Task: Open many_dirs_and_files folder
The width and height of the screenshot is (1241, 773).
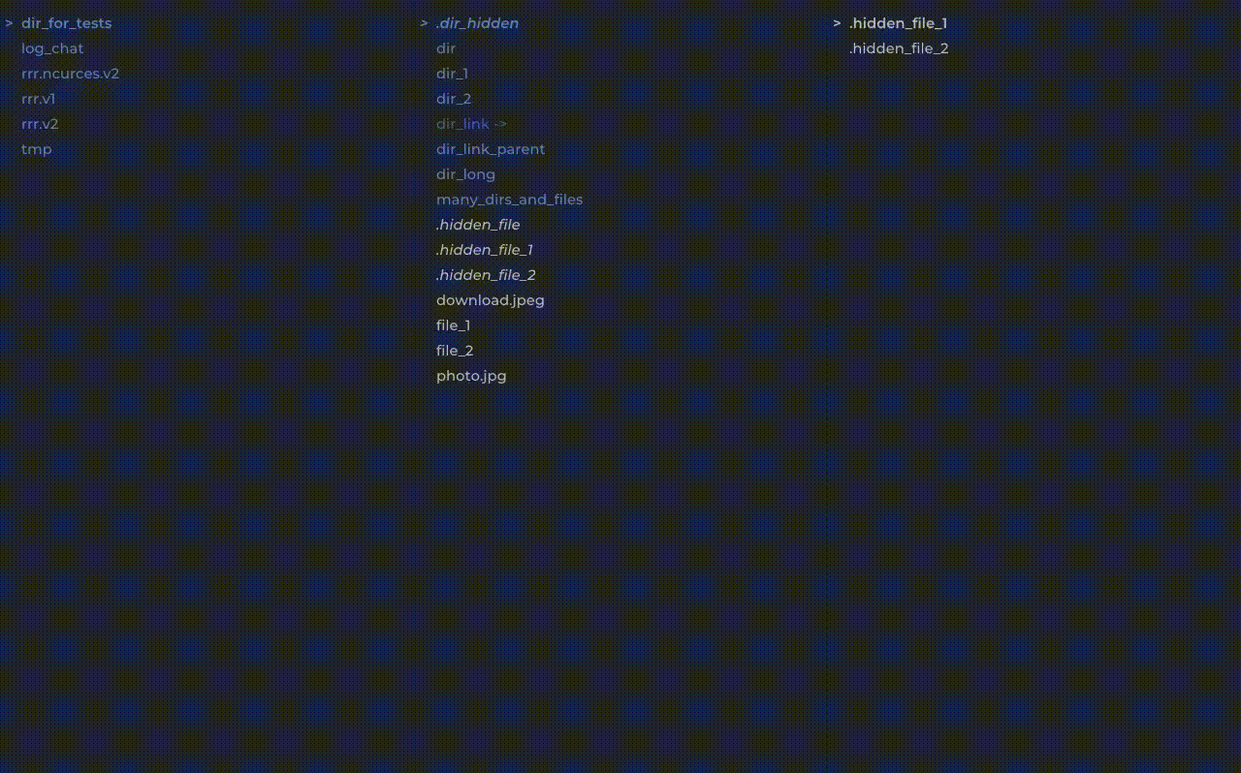Action: click(509, 200)
